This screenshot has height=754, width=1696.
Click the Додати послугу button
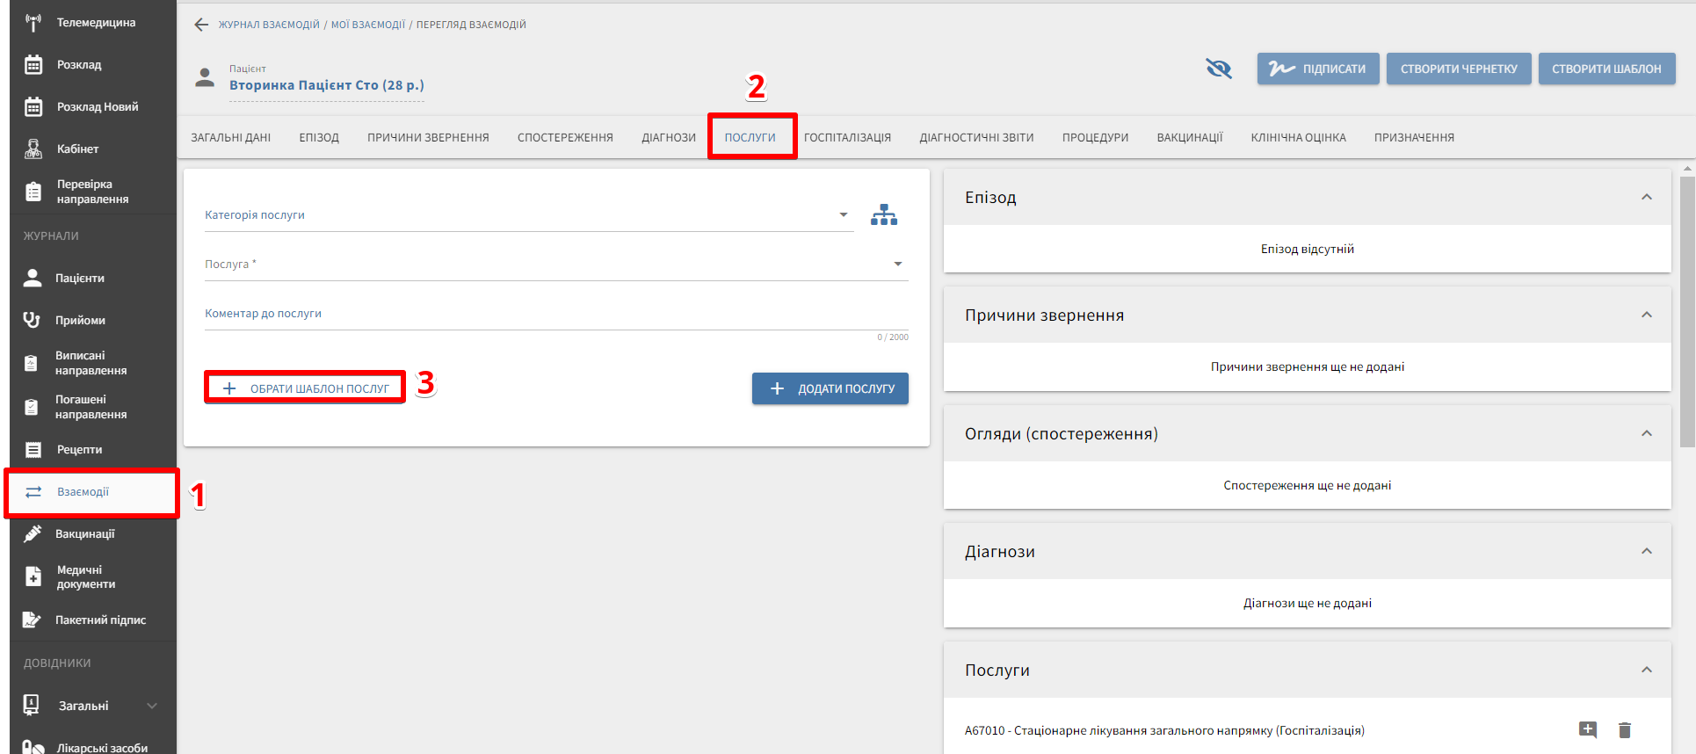click(830, 388)
